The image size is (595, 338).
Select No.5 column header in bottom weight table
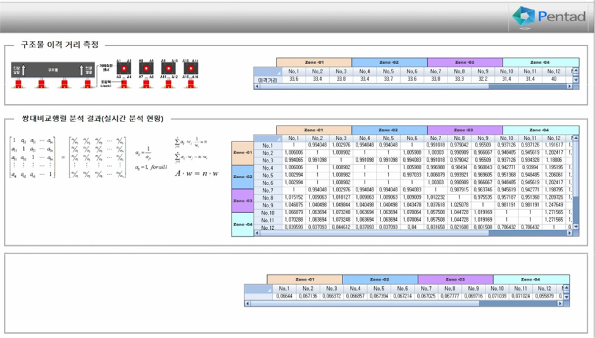[379, 289]
